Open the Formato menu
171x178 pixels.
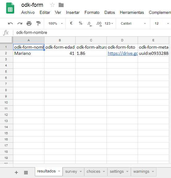pos(92,12)
